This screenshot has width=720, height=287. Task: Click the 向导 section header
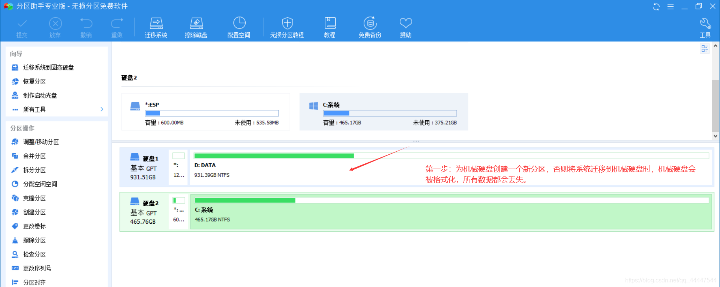[x=16, y=54]
